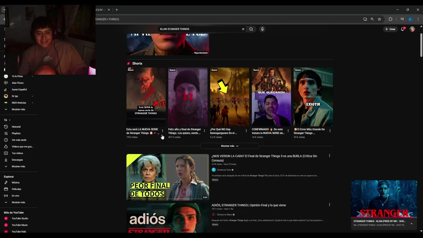Play the 'EXISTIR' biggest error short
The height and width of the screenshot is (238, 423).
pyautogui.click(x=313, y=97)
